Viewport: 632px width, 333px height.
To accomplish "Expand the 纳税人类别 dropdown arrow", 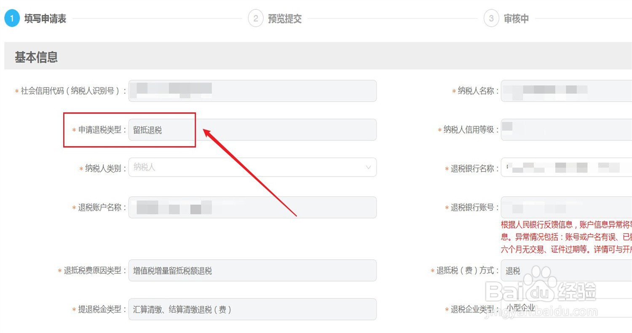I will [x=368, y=168].
